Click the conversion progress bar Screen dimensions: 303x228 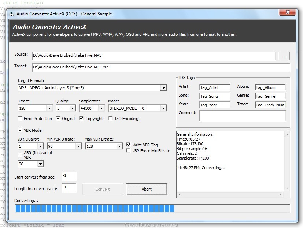(x=152, y=209)
